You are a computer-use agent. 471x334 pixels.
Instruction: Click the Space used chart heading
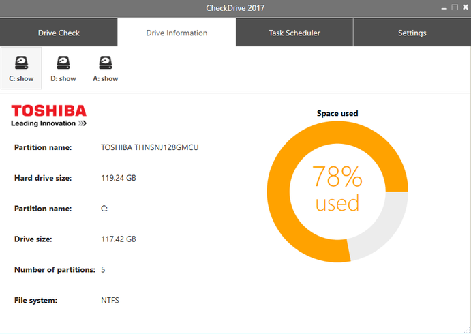point(337,113)
